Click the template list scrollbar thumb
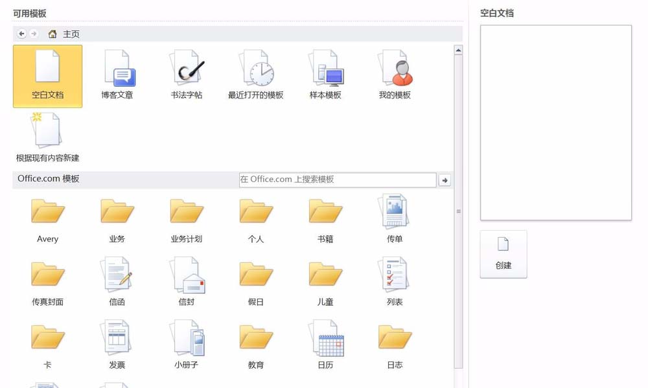 coord(458,211)
